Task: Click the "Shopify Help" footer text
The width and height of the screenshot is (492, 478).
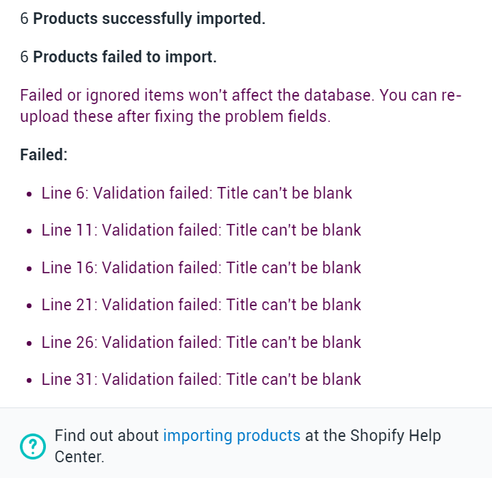Action: 396,436
